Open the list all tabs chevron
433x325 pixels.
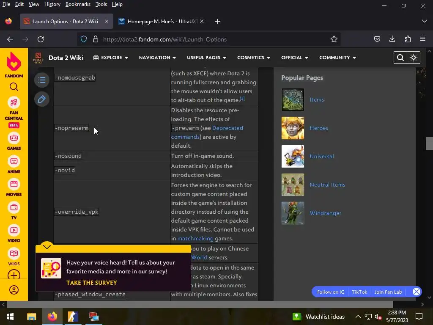425,21
